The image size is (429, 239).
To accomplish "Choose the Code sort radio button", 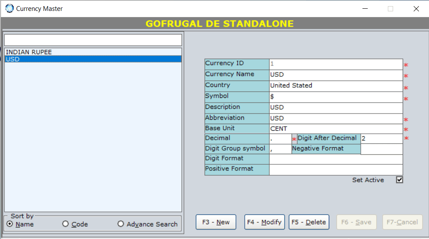I will pos(66,224).
